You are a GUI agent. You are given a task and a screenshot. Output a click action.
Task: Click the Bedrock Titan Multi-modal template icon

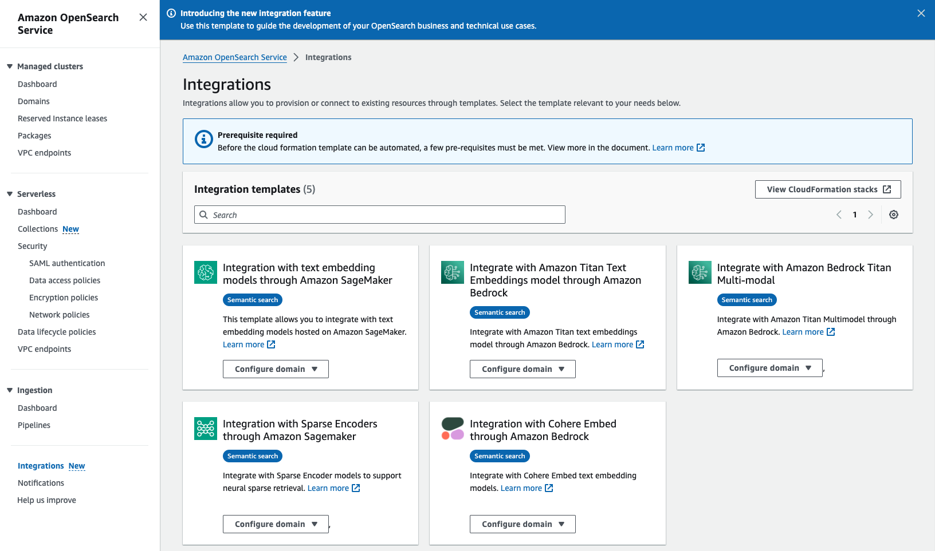[x=700, y=272]
